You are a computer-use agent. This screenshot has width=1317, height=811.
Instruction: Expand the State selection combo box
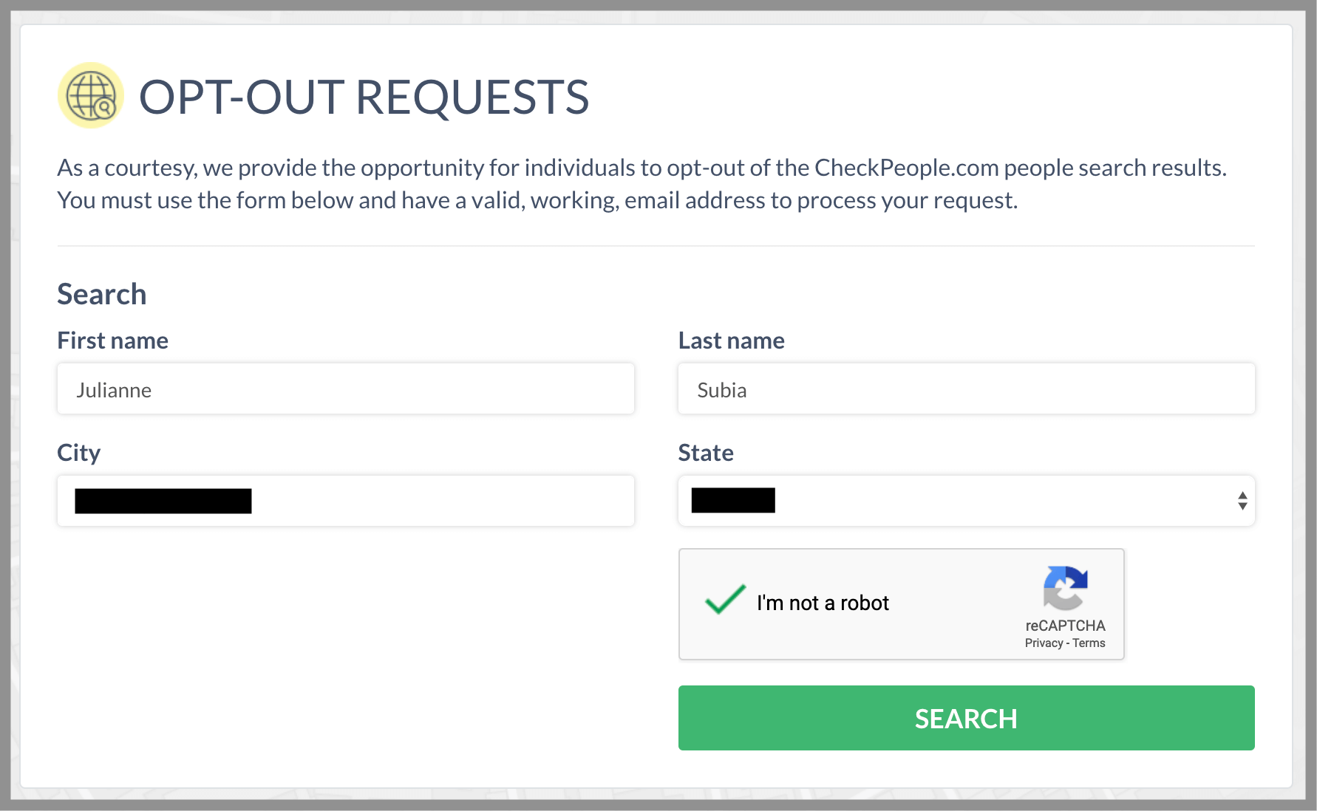pyautogui.click(x=965, y=501)
